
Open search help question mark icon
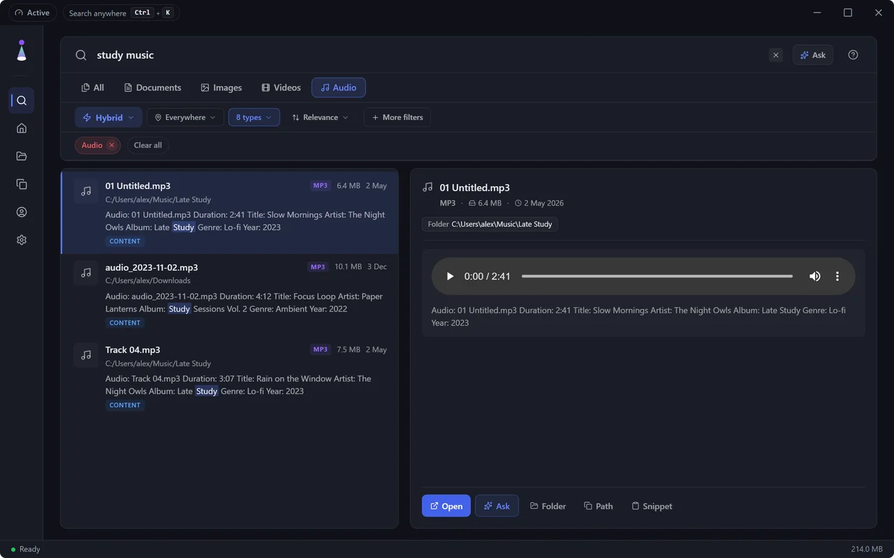pyautogui.click(x=853, y=55)
